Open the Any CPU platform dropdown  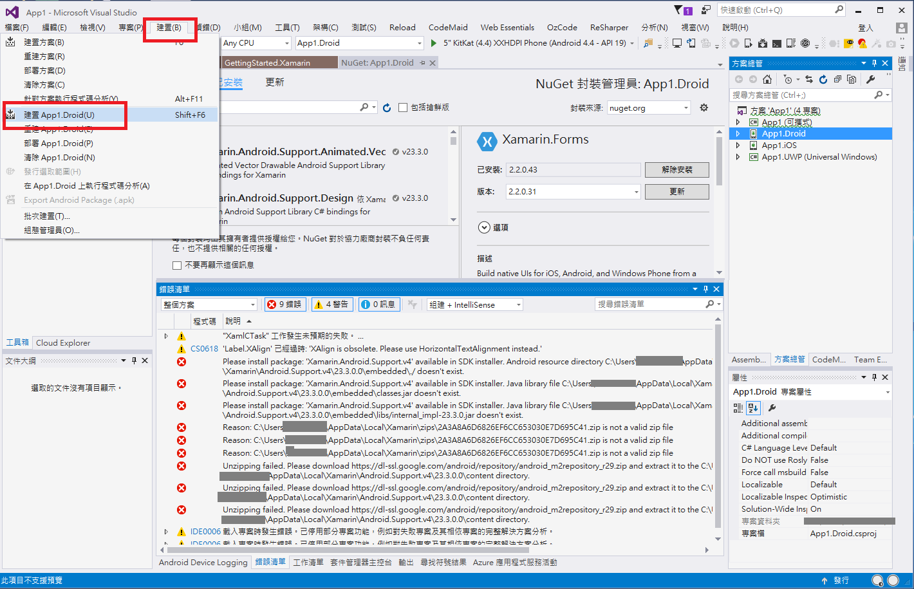tap(256, 43)
